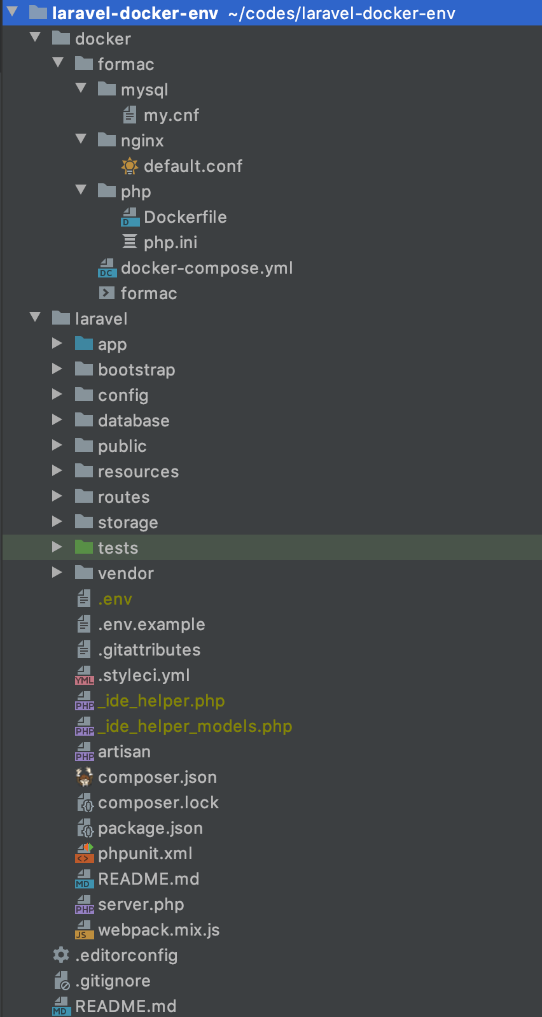The width and height of the screenshot is (542, 1017).
Task: Click the Dockerfile docker icon
Action: (130, 217)
